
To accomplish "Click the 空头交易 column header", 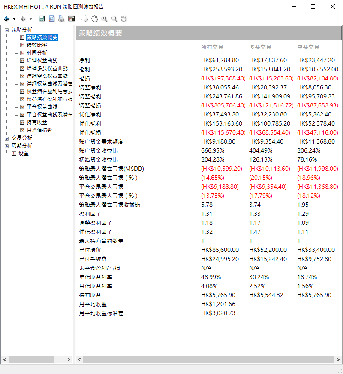I will [308, 47].
